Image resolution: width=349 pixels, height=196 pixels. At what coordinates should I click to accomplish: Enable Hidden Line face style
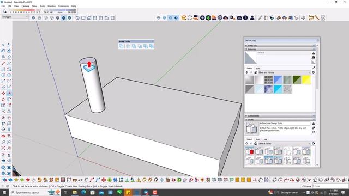pyautogui.click(x=52, y=18)
